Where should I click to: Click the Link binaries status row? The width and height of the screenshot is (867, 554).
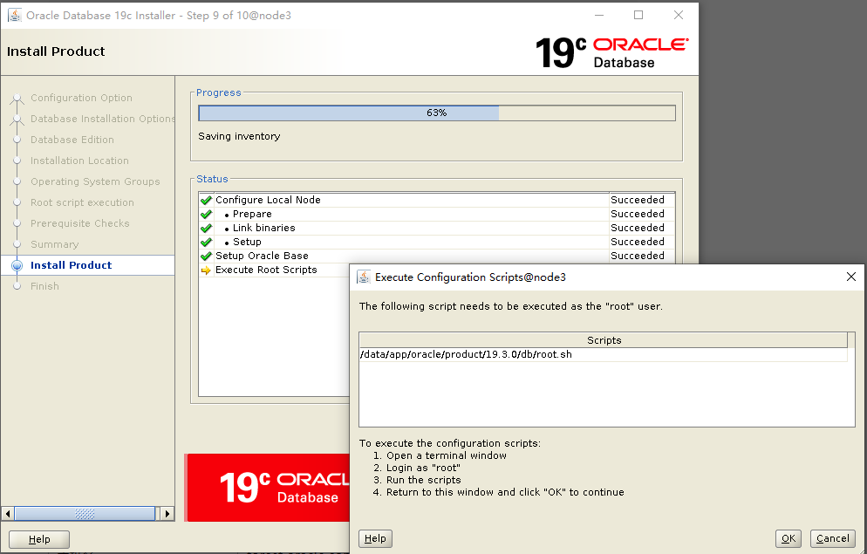(x=437, y=228)
